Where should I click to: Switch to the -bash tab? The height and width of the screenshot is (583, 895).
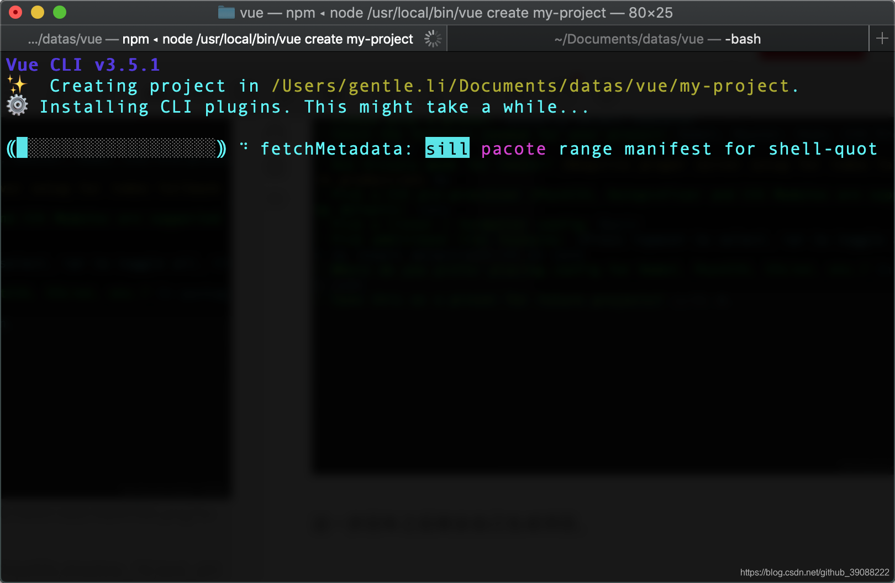click(x=657, y=39)
